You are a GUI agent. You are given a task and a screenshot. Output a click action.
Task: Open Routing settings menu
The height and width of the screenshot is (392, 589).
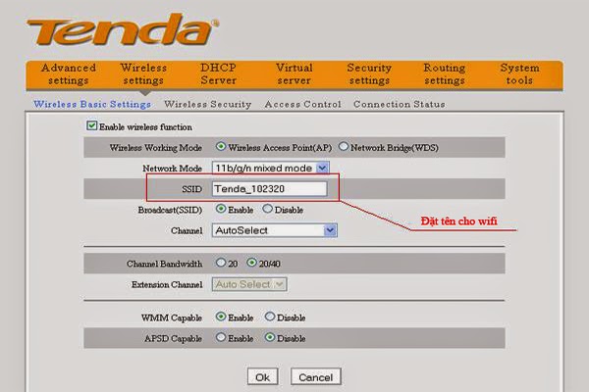click(x=445, y=73)
